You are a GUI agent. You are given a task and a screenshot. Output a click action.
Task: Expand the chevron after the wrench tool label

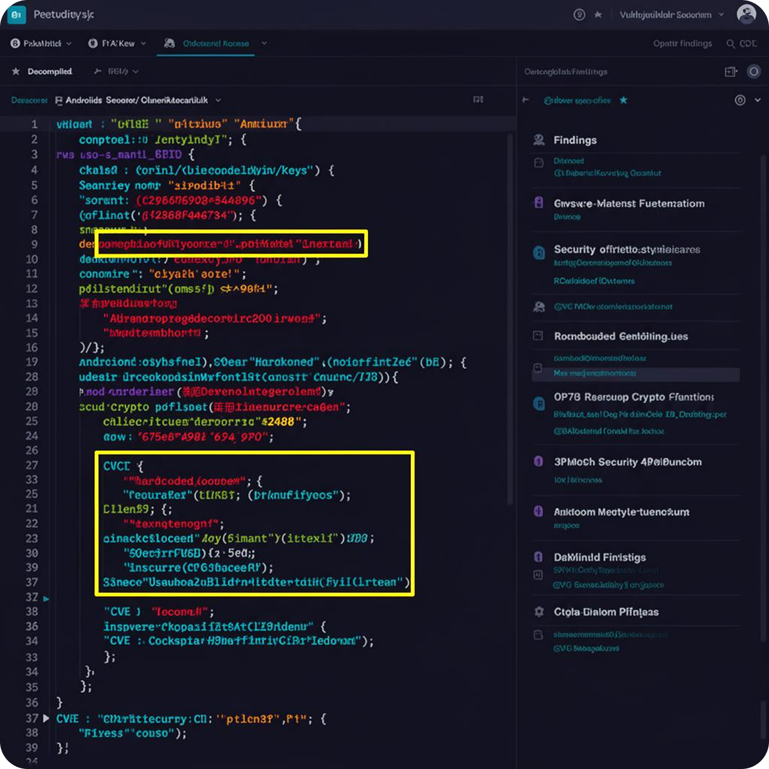[x=136, y=72]
